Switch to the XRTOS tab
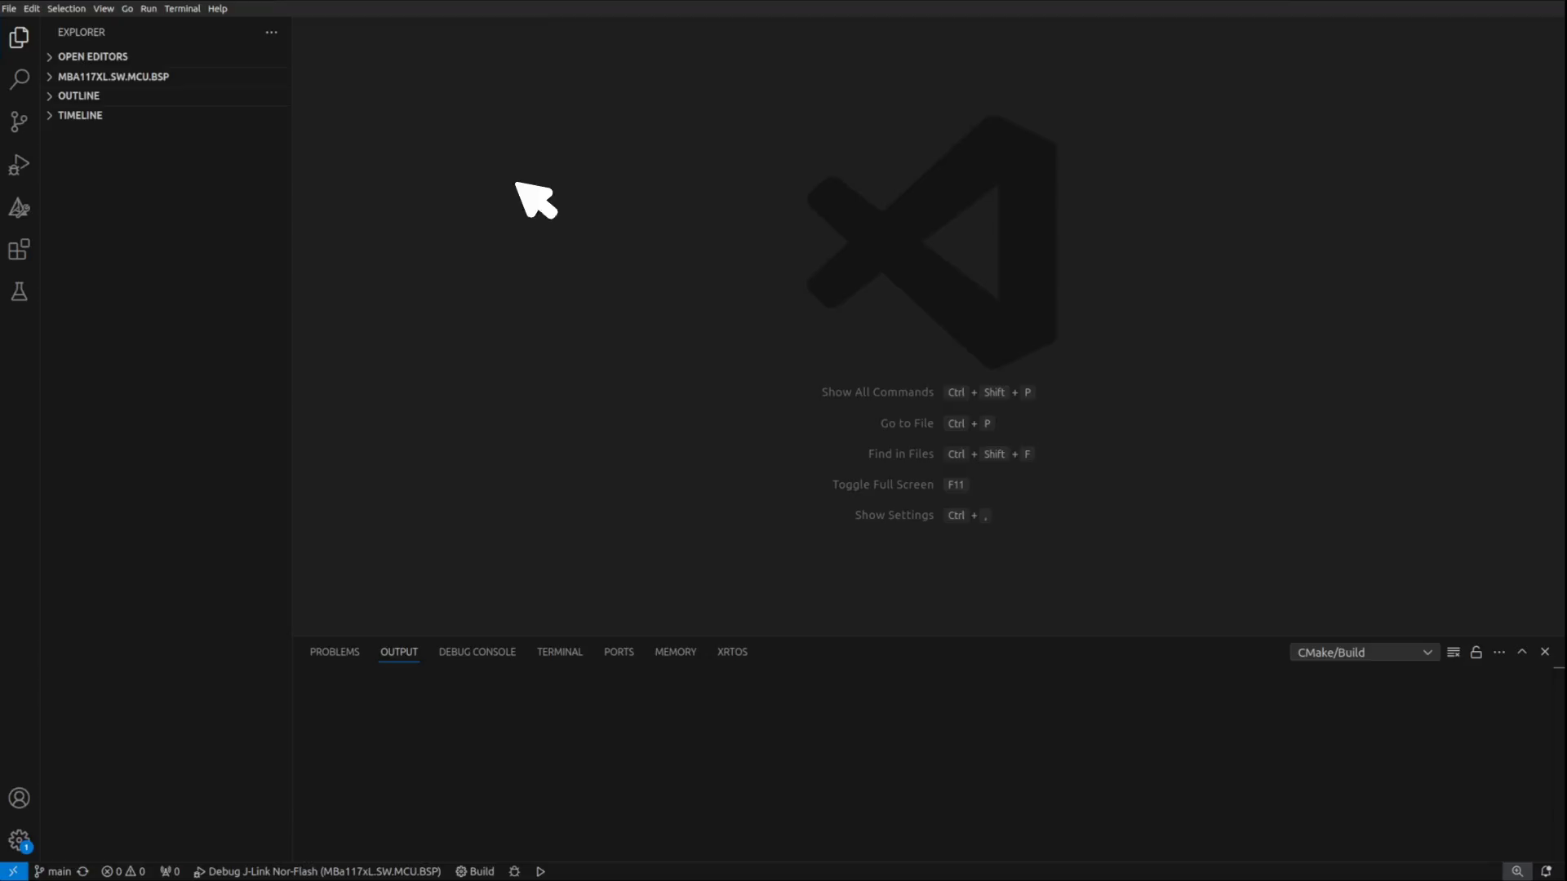The height and width of the screenshot is (881, 1567). coord(732,652)
